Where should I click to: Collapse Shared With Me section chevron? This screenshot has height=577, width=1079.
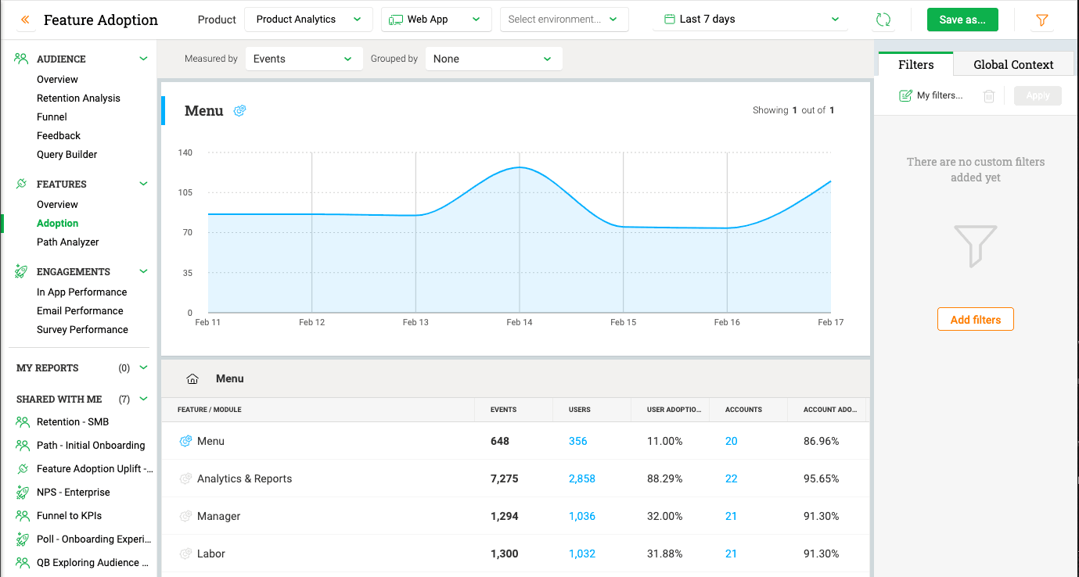click(x=143, y=399)
